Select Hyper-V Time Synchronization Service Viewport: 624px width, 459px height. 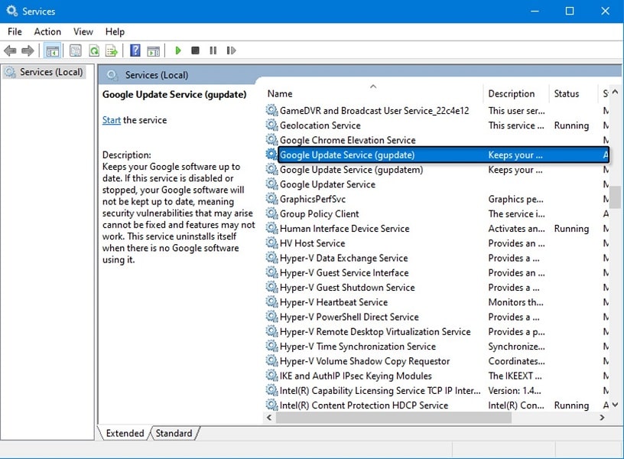click(437, 346)
